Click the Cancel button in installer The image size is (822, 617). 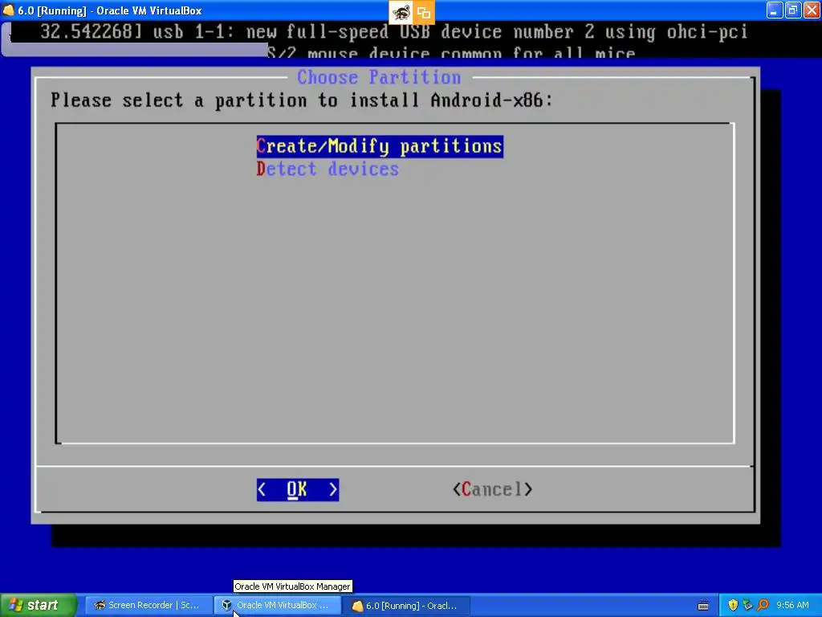pyautogui.click(x=492, y=489)
